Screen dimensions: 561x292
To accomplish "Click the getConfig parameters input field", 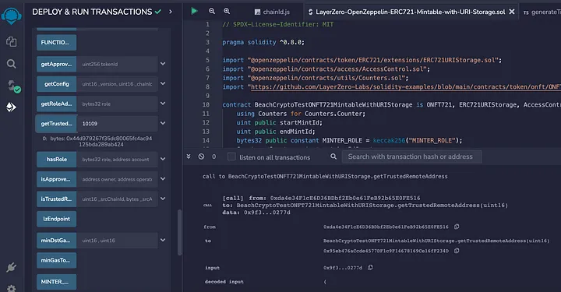I will [x=117, y=84].
